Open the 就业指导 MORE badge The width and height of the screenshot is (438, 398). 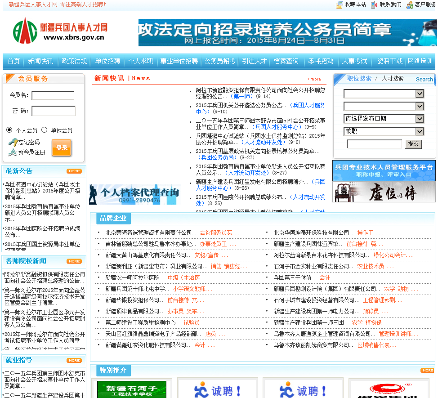tap(74, 360)
